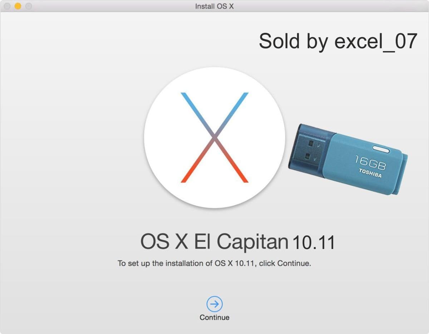
Task: Click the Sold by excel_07 watermark text
Action: pyautogui.click(x=338, y=41)
